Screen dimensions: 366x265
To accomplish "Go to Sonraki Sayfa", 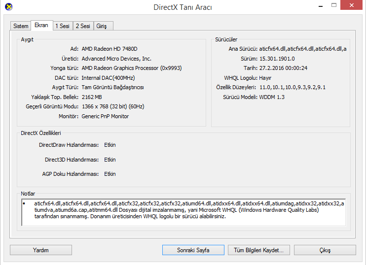I will coord(193,250).
